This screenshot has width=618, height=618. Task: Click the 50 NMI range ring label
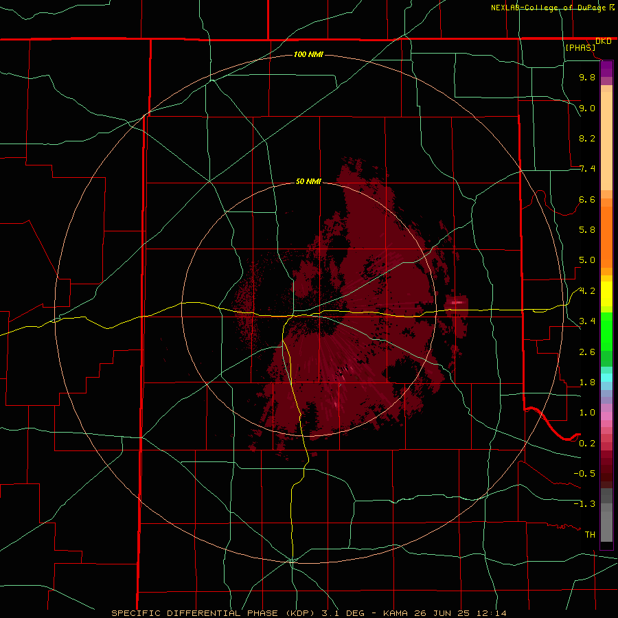point(308,181)
